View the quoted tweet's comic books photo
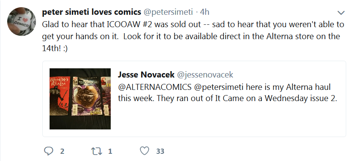 click(80, 99)
